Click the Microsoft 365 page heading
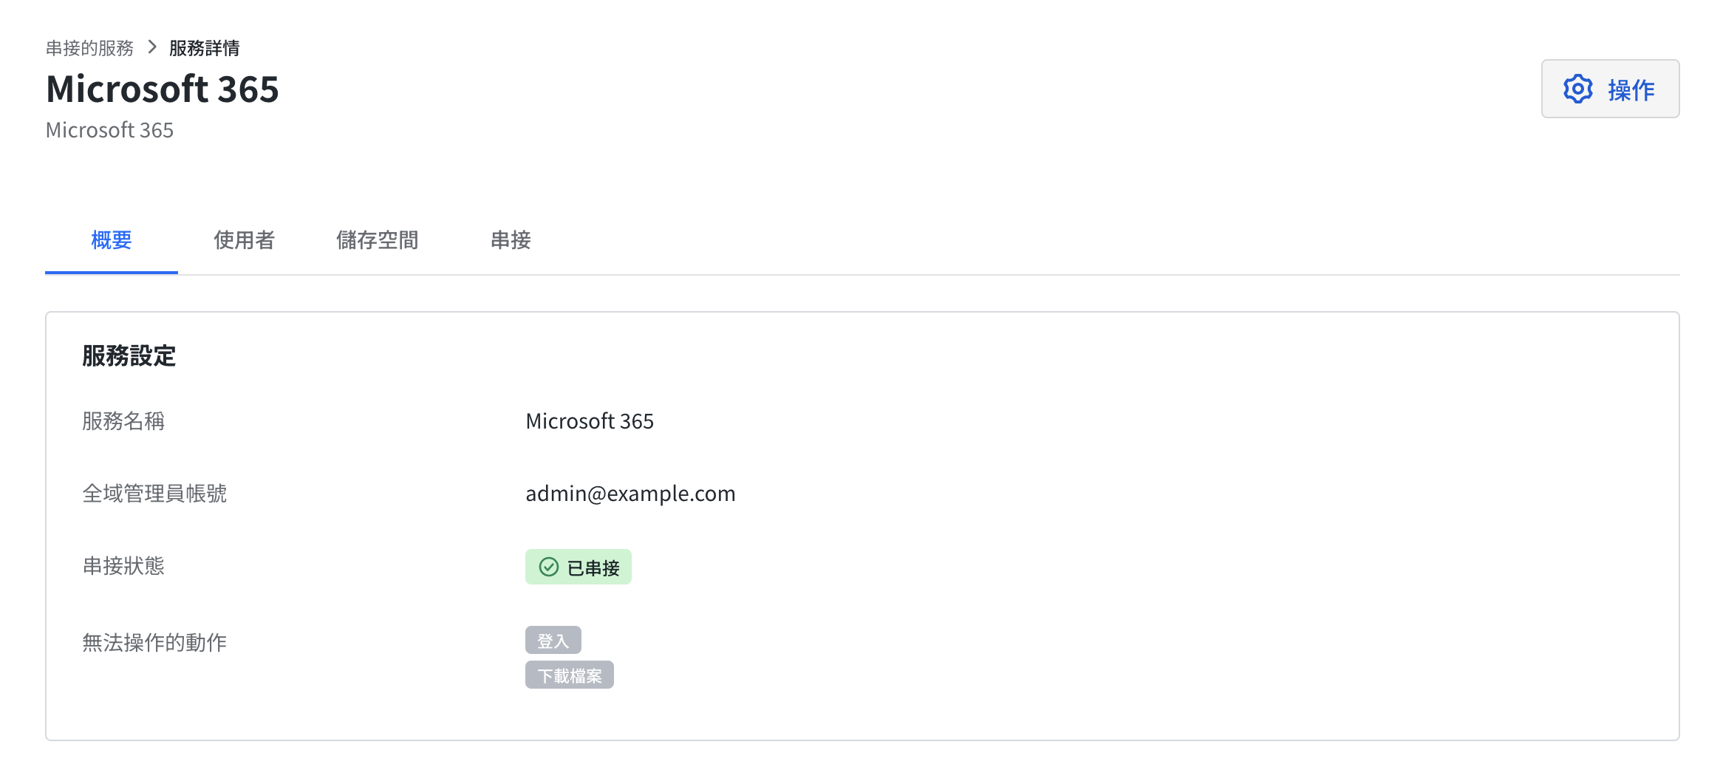The width and height of the screenshot is (1723, 767). click(x=163, y=89)
